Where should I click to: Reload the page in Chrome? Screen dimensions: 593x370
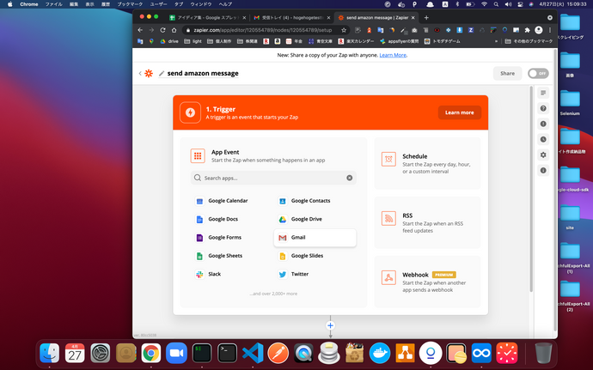tap(162, 30)
